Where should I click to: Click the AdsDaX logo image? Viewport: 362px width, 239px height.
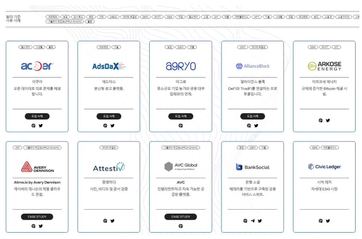[x=109, y=66]
